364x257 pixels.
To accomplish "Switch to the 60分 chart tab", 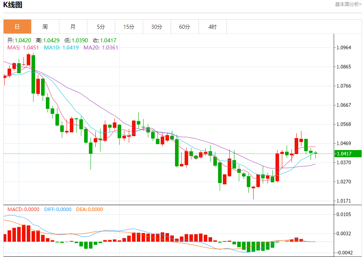I will coord(185,27).
